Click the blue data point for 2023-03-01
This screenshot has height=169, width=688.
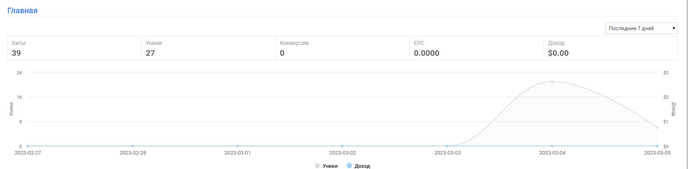coord(238,146)
